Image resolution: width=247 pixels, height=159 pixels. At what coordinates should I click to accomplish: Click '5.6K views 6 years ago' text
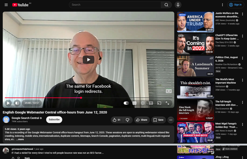(17, 129)
